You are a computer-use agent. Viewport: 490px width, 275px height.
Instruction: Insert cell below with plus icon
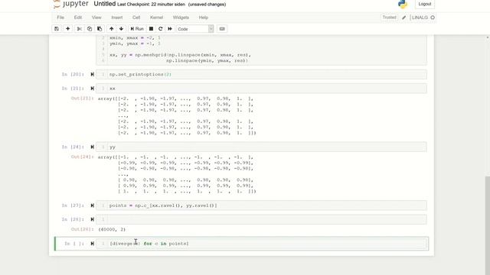pos(67,29)
